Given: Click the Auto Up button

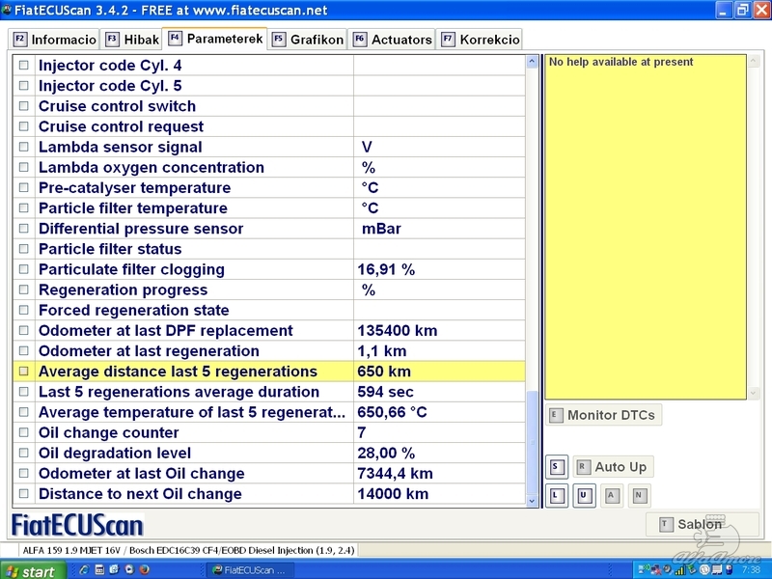Looking at the screenshot, I should pos(613,467).
